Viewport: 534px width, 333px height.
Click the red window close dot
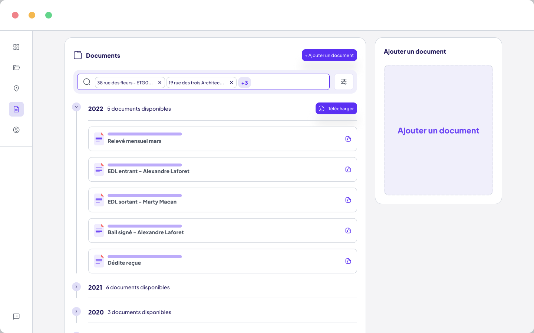click(x=15, y=15)
